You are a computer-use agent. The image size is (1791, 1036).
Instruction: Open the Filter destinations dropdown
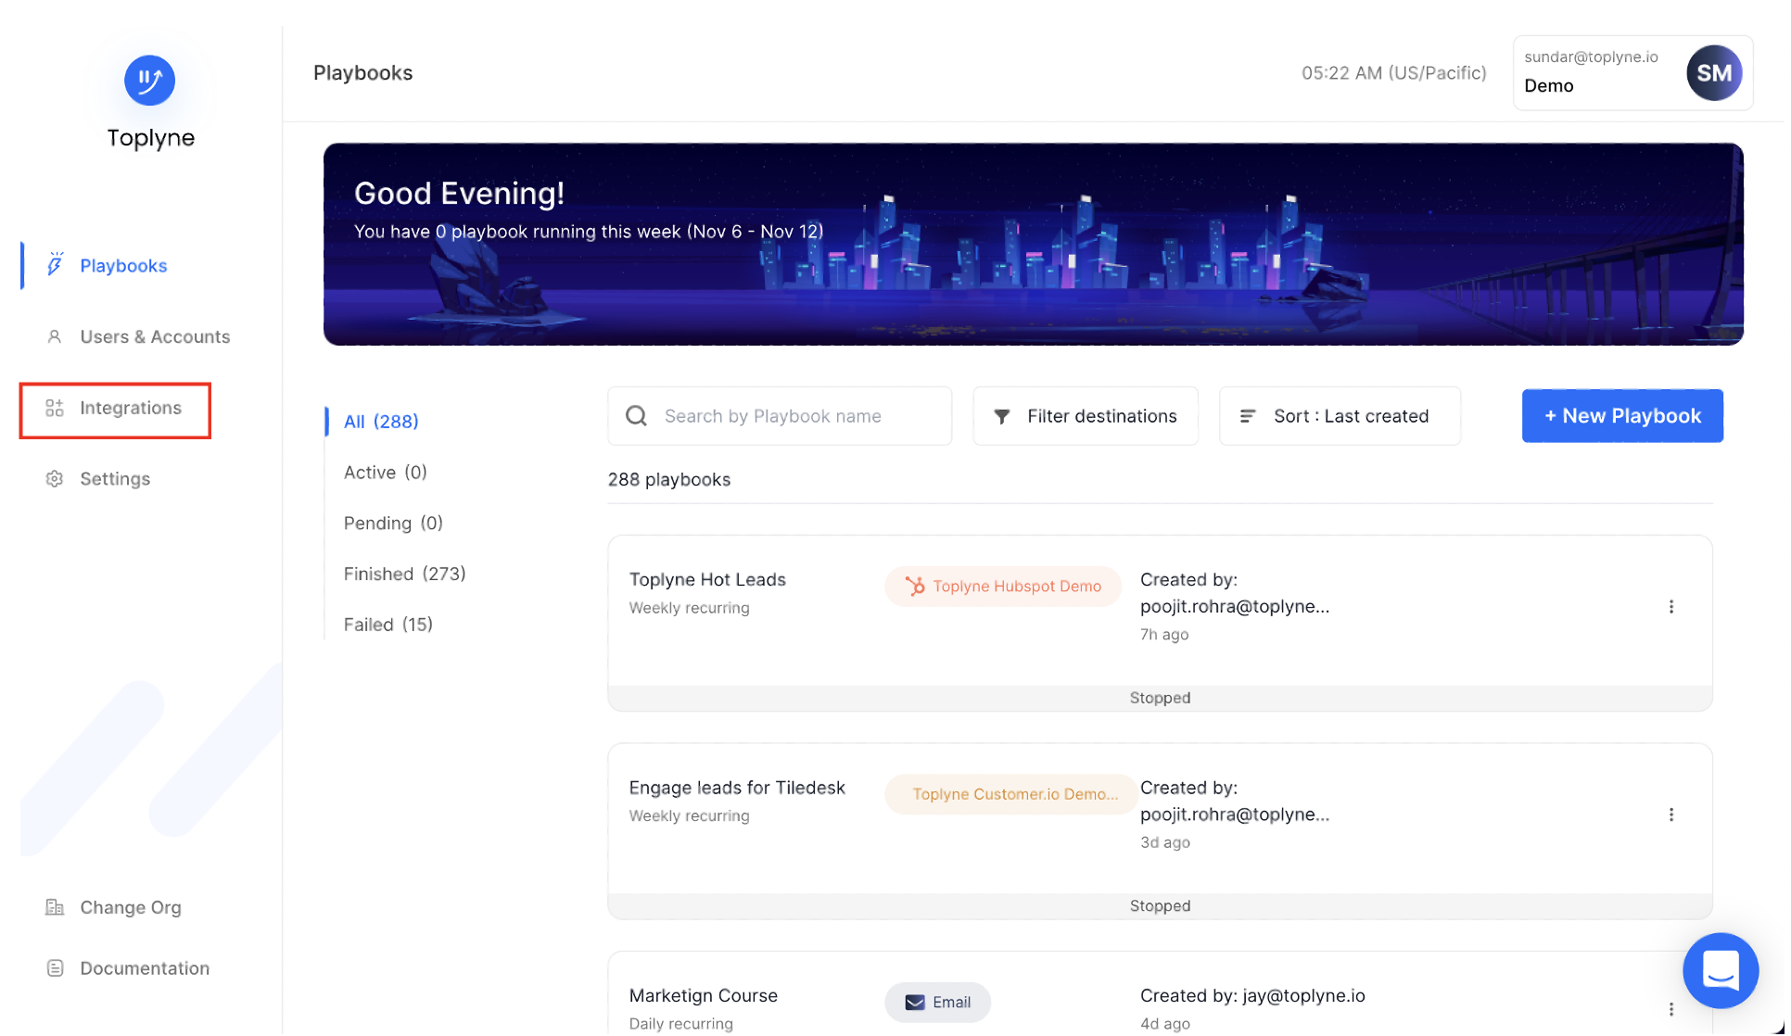tap(1085, 416)
